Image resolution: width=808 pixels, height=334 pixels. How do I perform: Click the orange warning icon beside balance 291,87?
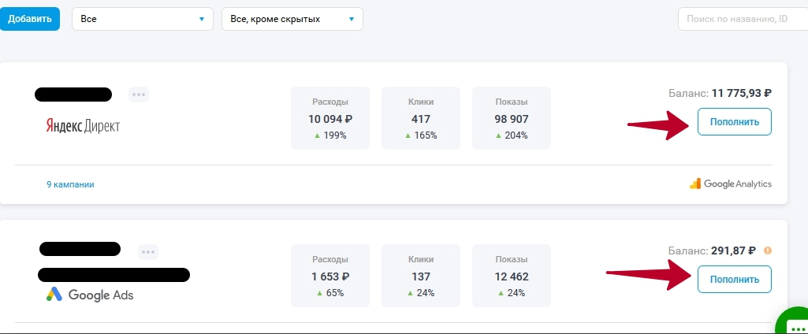[768, 250]
